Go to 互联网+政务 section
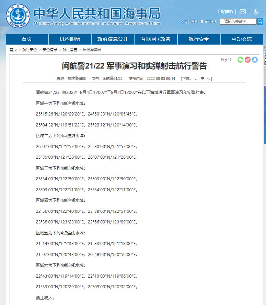266x305 pixels. pyautogui.click(x=155, y=39)
